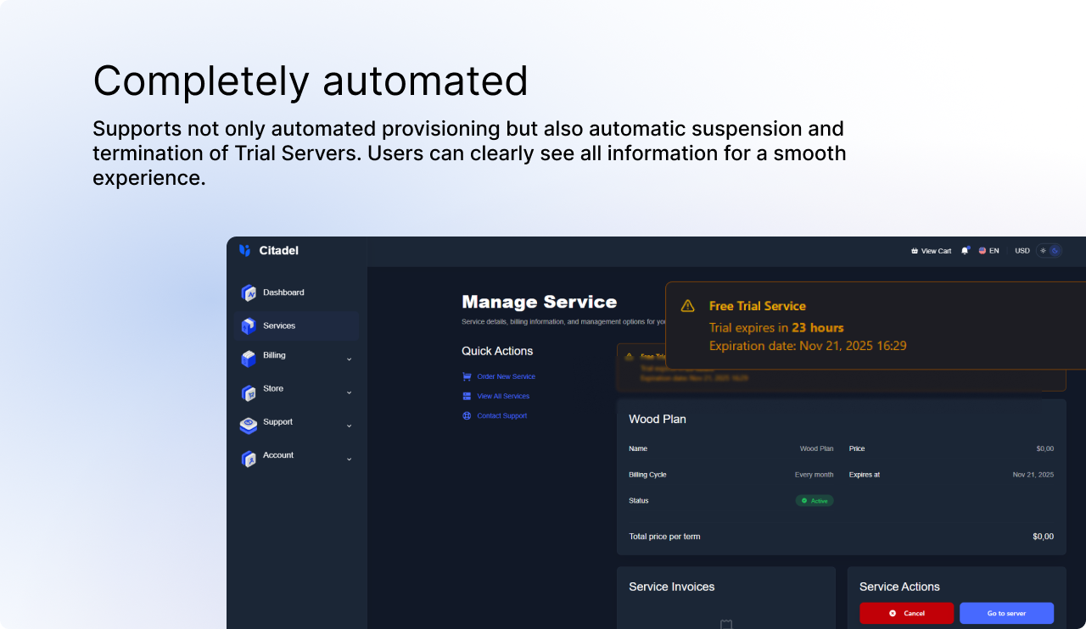Viewport: 1086px width, 629px height.
Task: Click the Order New Service cart icon
Action: tap(467, 376)
